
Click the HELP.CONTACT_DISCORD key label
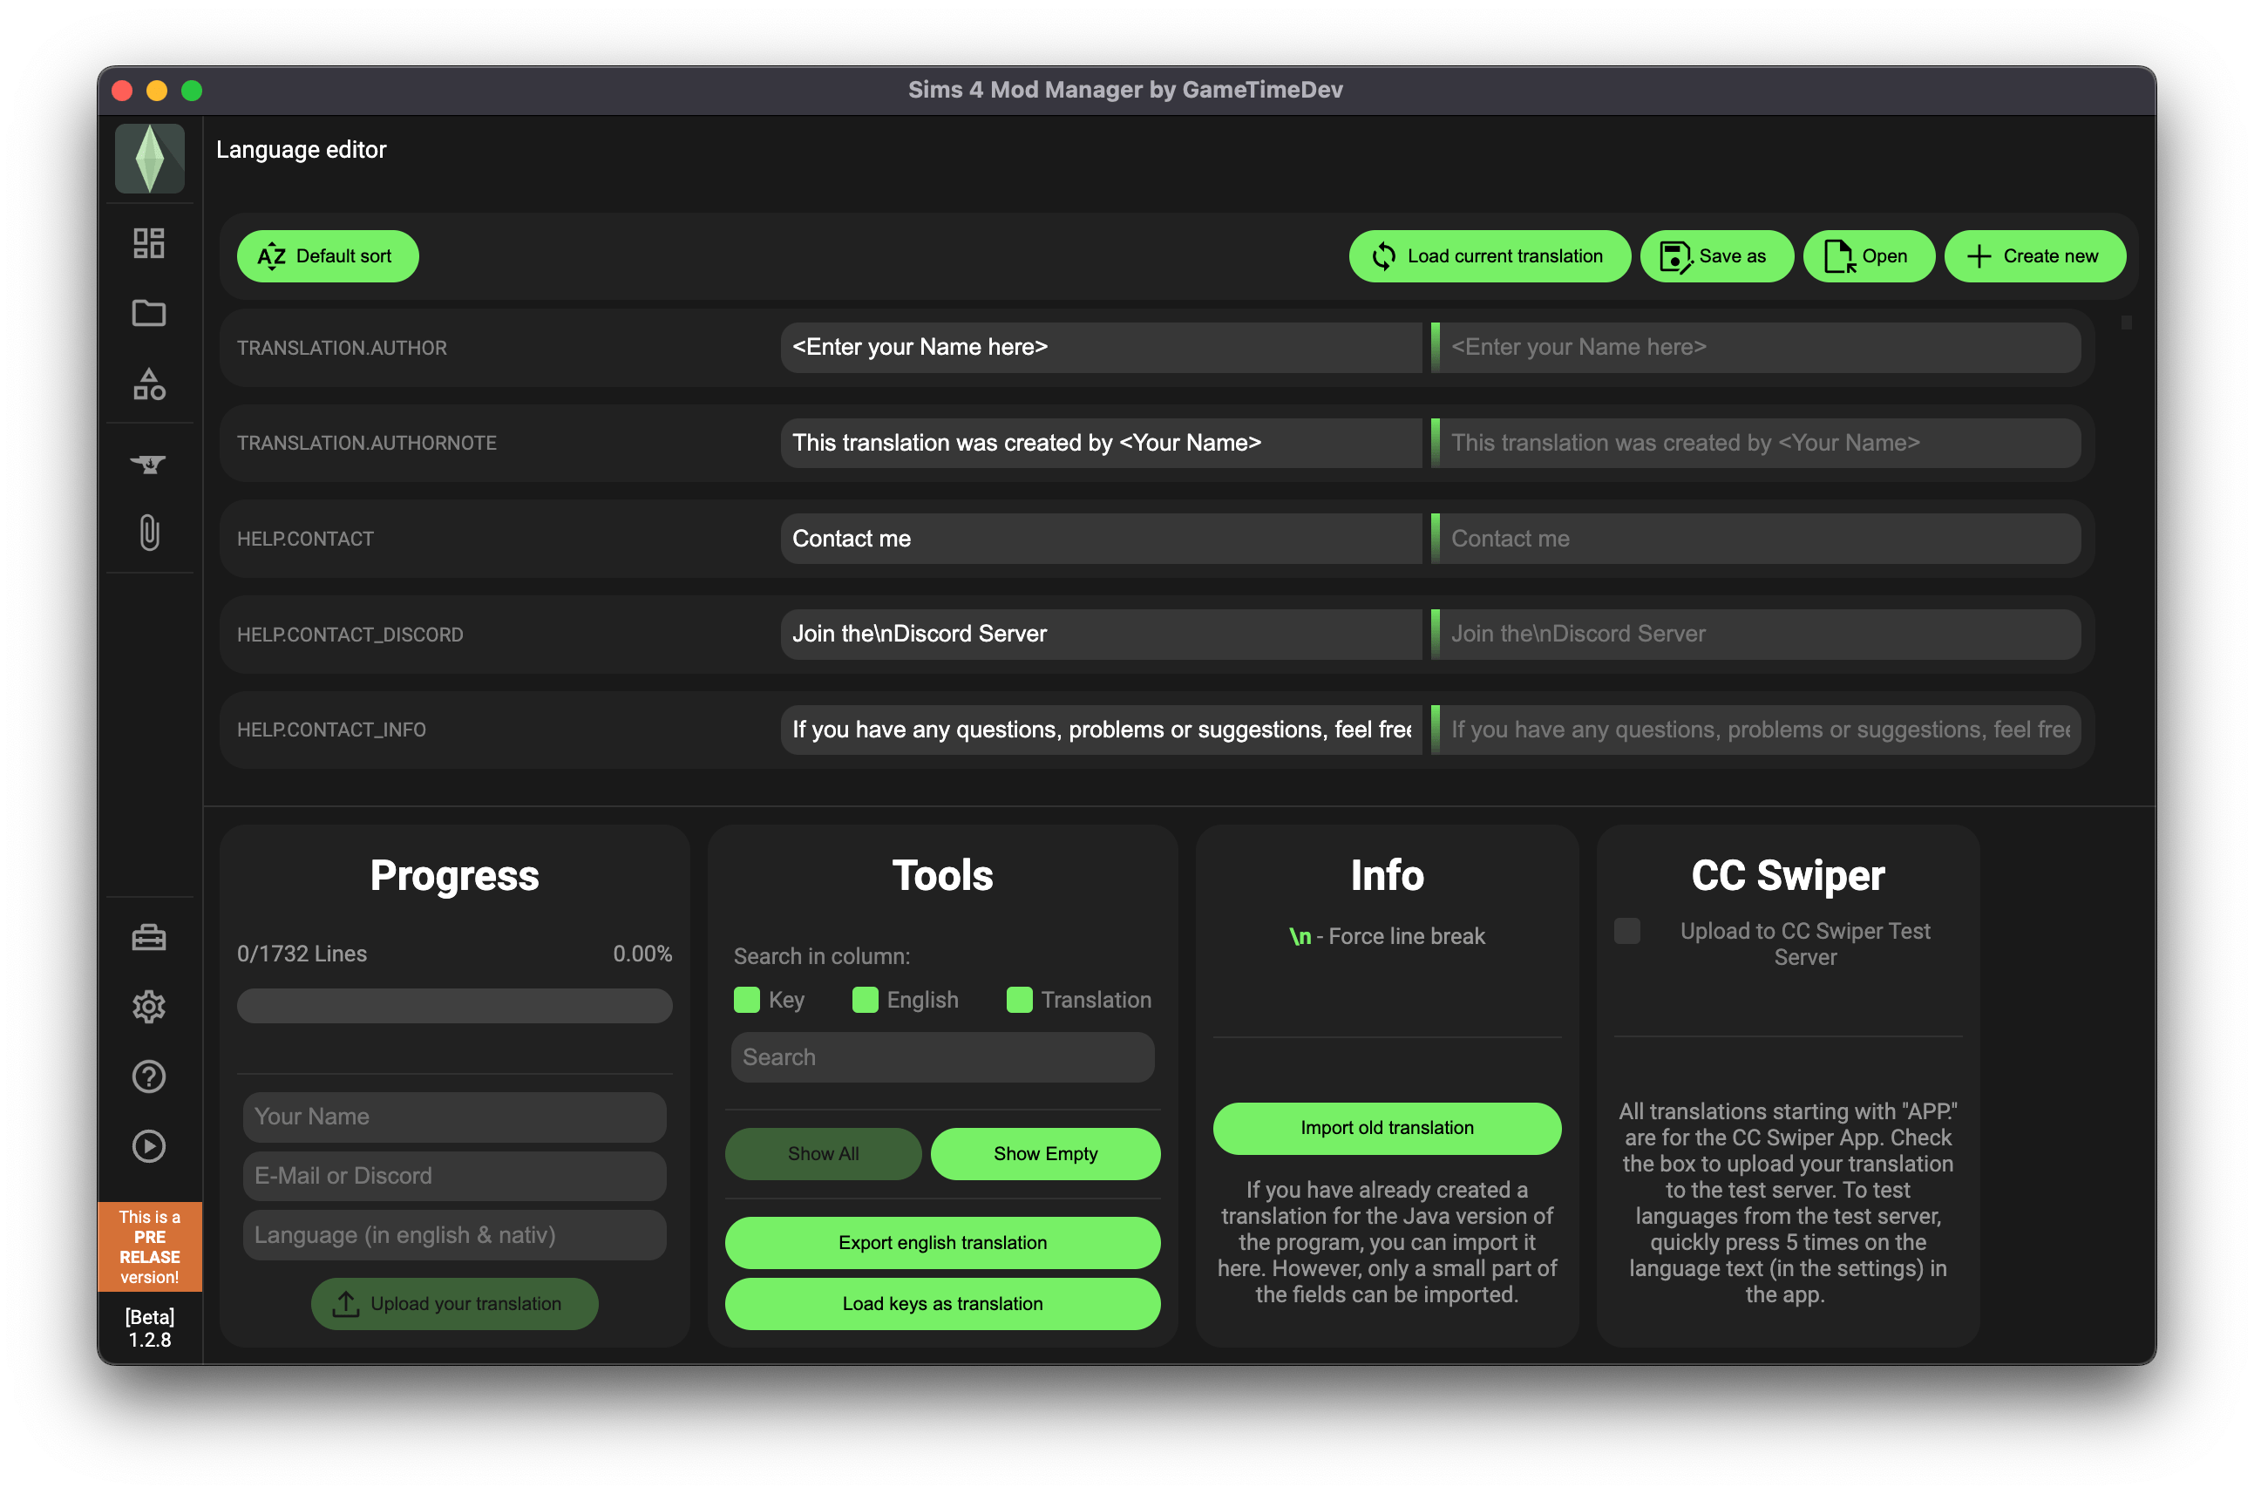(350, 635)
